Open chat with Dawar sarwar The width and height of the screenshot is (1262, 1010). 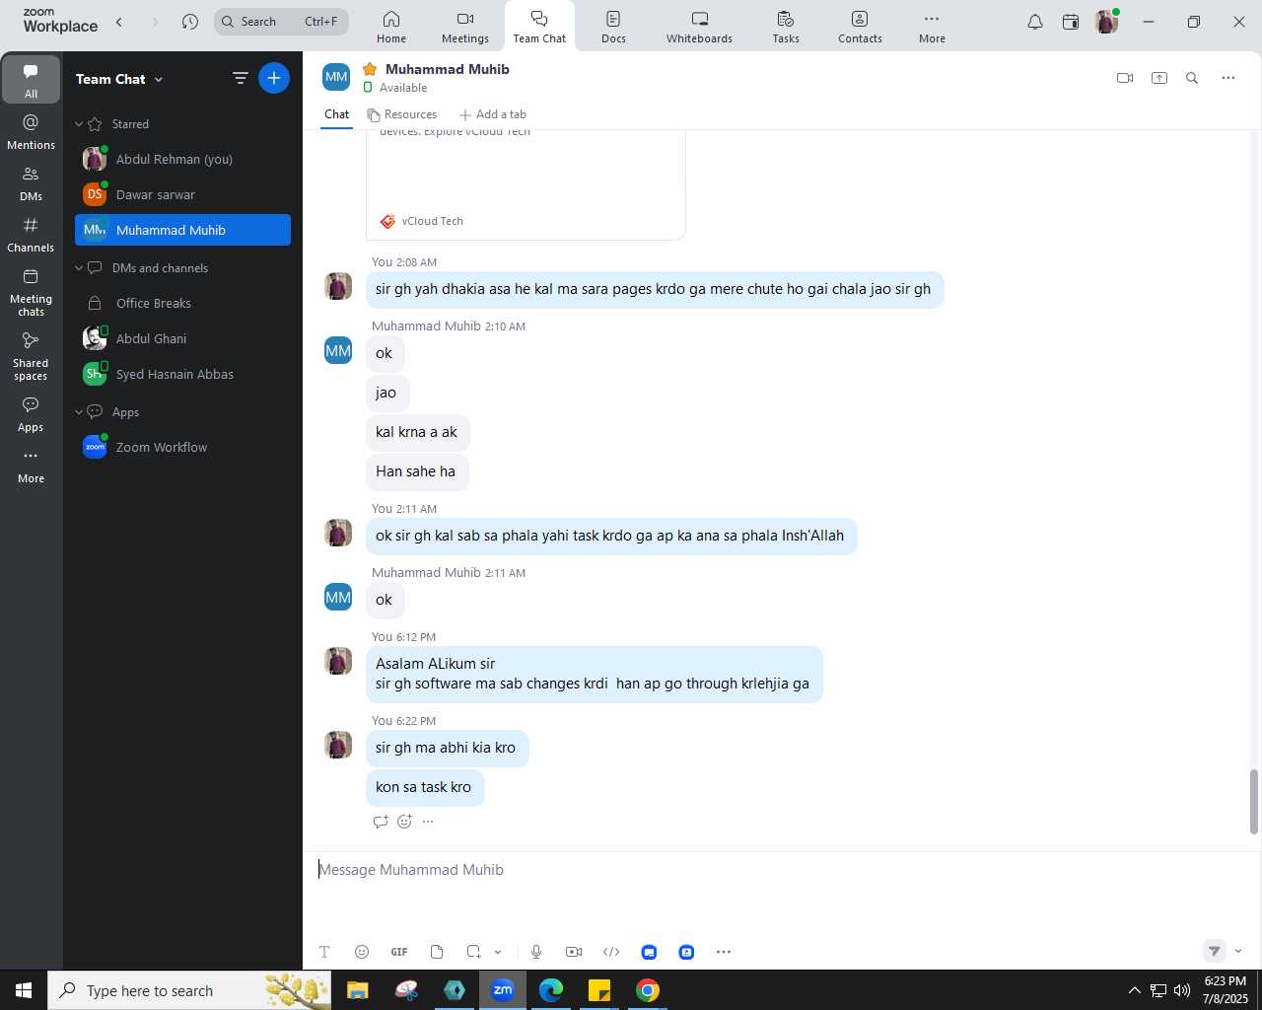pyautogui.click(x=182, y=194)
